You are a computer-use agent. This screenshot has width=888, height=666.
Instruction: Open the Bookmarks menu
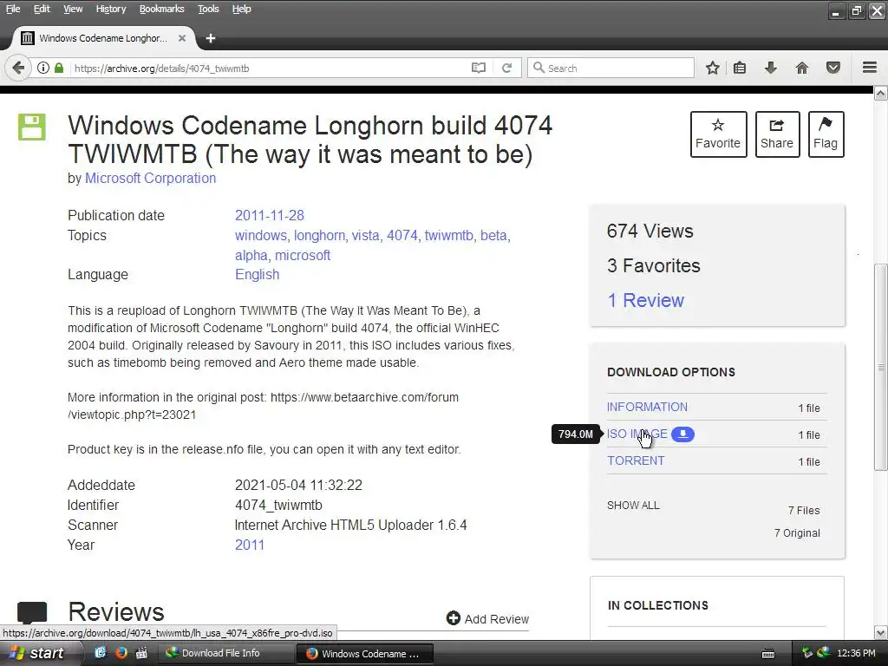click(161, 9)
